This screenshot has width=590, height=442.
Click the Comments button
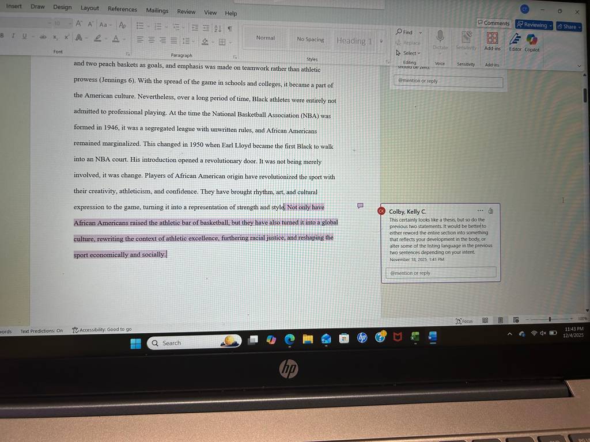[494, 23]
